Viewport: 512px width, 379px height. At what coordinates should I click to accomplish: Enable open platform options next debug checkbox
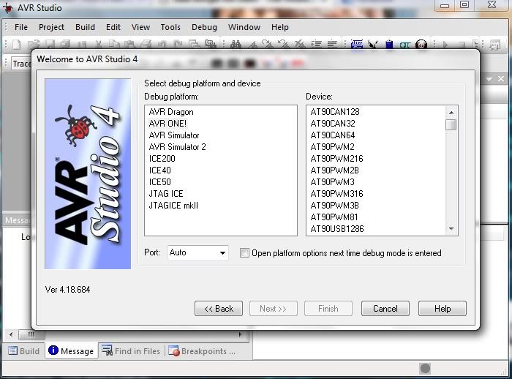pyautogui.click(x=244, y=253)
